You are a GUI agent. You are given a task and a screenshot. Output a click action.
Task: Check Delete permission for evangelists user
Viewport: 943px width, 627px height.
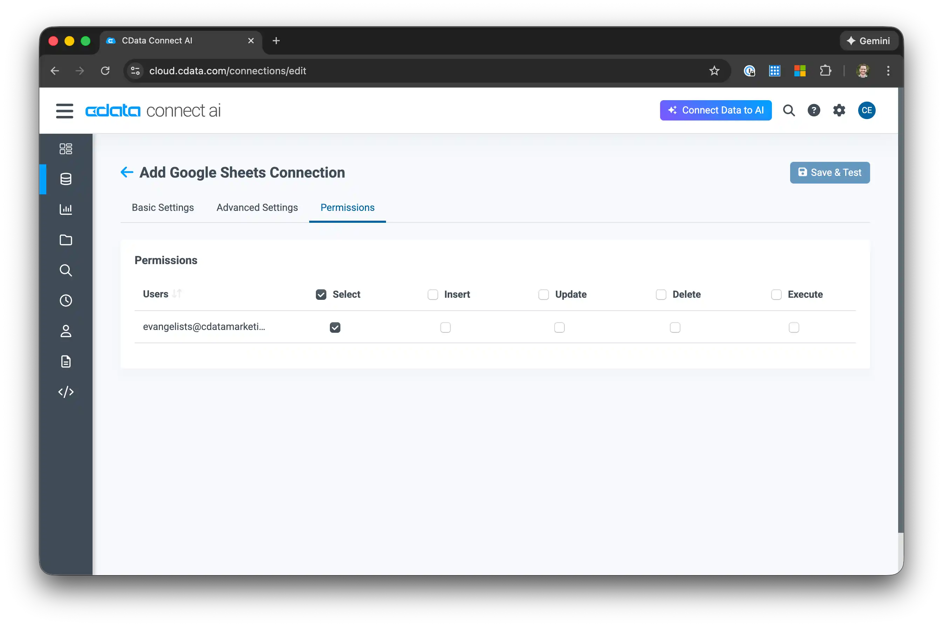click(674, 328)
